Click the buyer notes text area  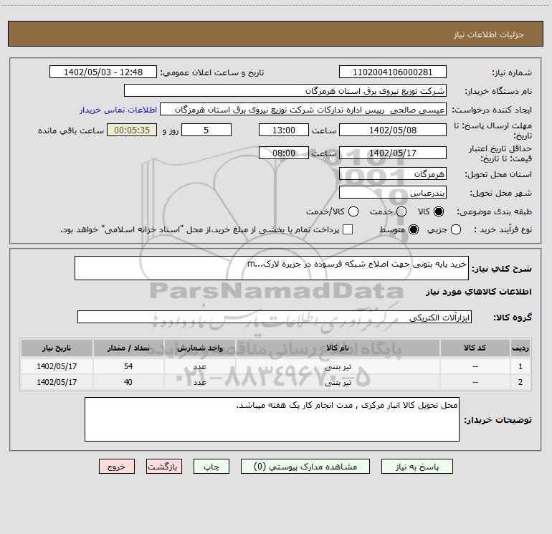pos(272,419)
